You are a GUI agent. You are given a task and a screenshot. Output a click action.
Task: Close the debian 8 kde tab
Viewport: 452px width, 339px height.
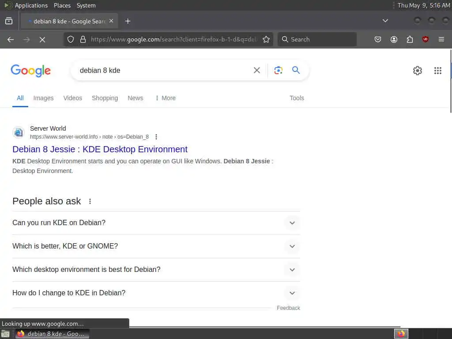click(x=111, y=21)
